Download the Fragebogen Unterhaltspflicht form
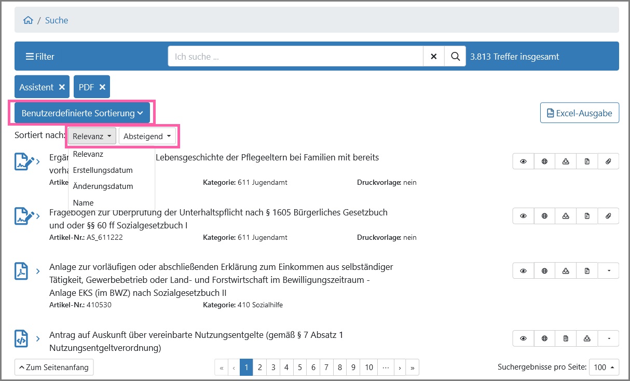This screenshot has width=630, height=381. pos(566,216)
